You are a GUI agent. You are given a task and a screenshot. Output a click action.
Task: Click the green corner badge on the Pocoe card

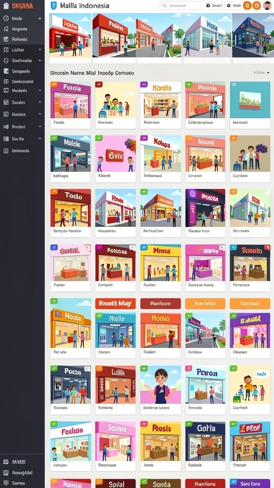53,368
